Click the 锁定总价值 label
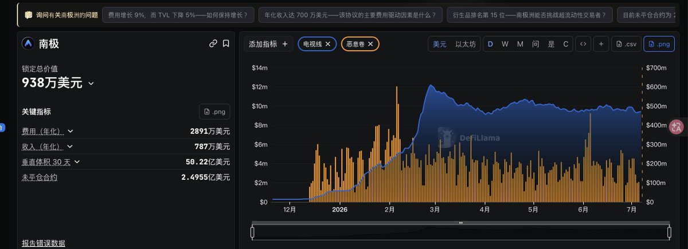 [x=40, y=69]
